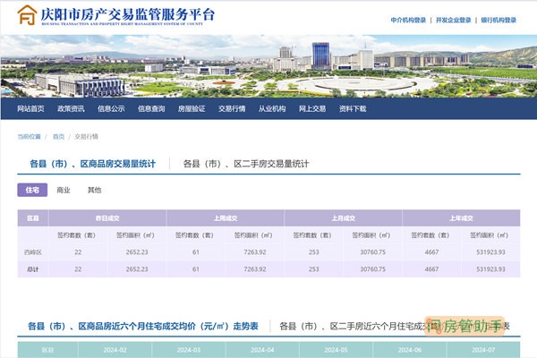The image size is (537, 358).
Task: Click 首页 in the breadcrumb
Action: (x=58, y=137)
